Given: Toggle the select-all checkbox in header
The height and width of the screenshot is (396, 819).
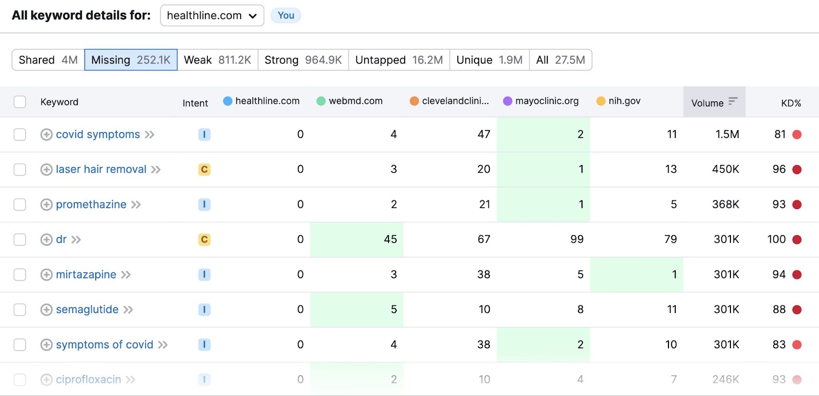Looking at the screenshot, I should coord(20,102).
